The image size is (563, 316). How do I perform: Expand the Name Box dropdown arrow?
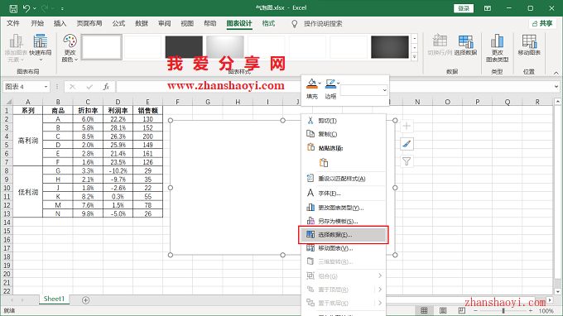point(46,87)
